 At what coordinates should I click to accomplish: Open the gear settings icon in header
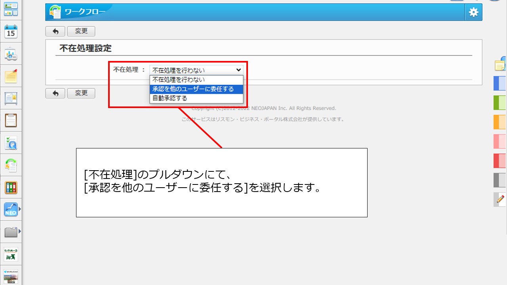coord(473,12)
